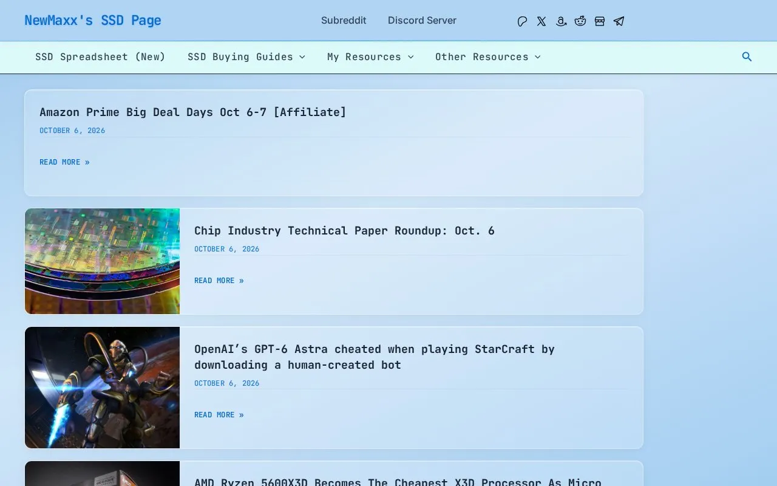Open the Patreon icon link
This screenshot has height=486, width=777.
(522, 21)
